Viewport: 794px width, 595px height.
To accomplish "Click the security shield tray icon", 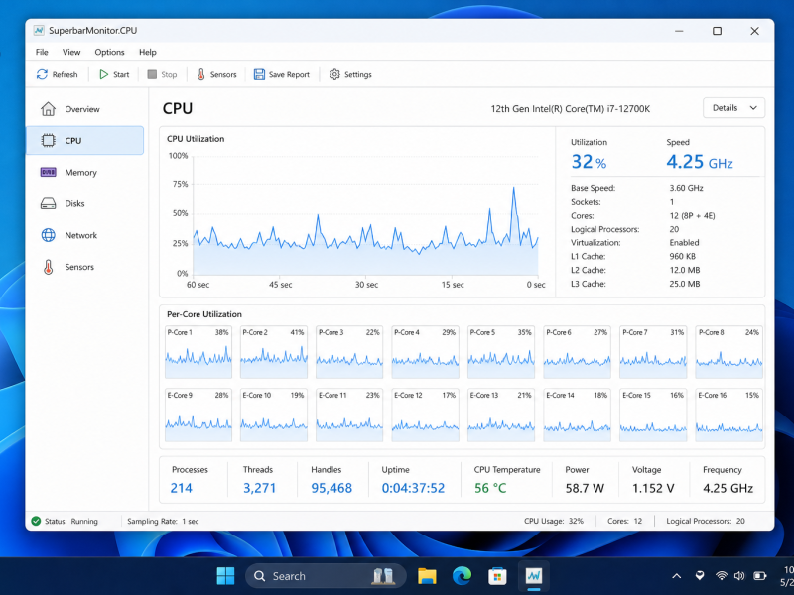I will (x=700, y=576).
